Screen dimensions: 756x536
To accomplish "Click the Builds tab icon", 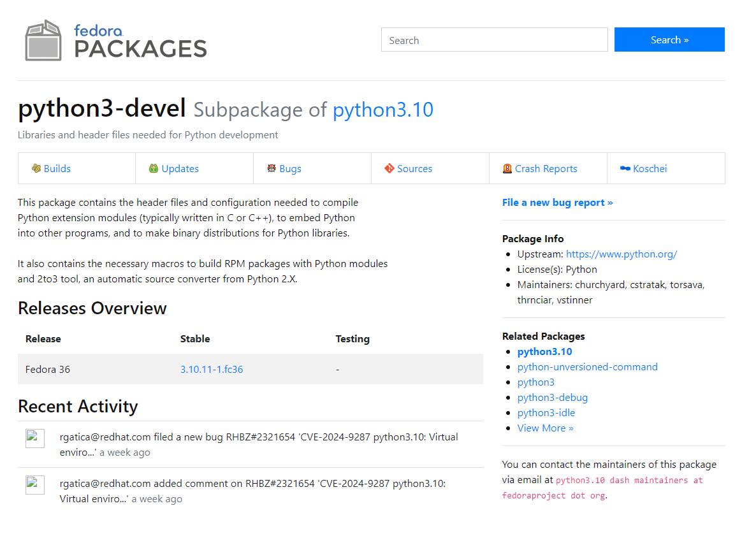I will pos(36,168).
